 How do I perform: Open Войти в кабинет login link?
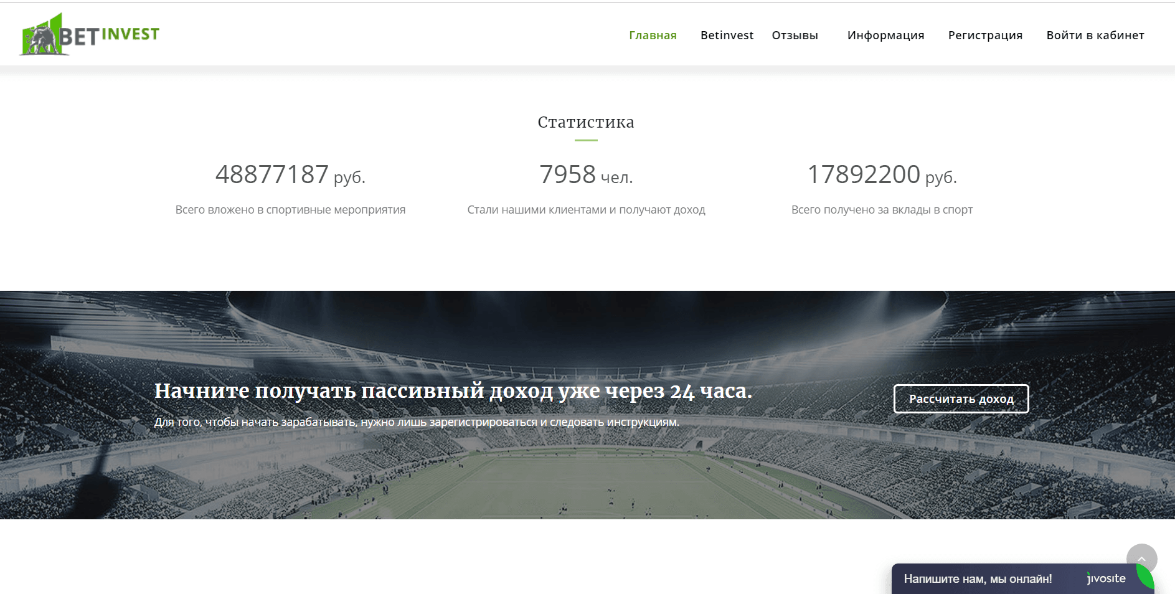[x=1095, y=35]
